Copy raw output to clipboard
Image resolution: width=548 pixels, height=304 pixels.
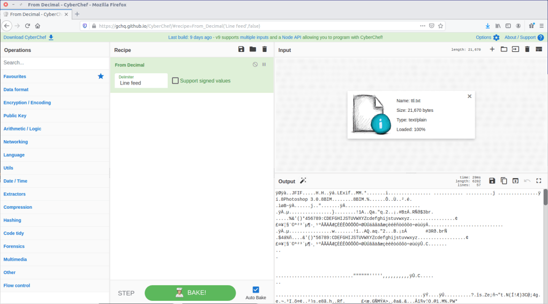504,181
